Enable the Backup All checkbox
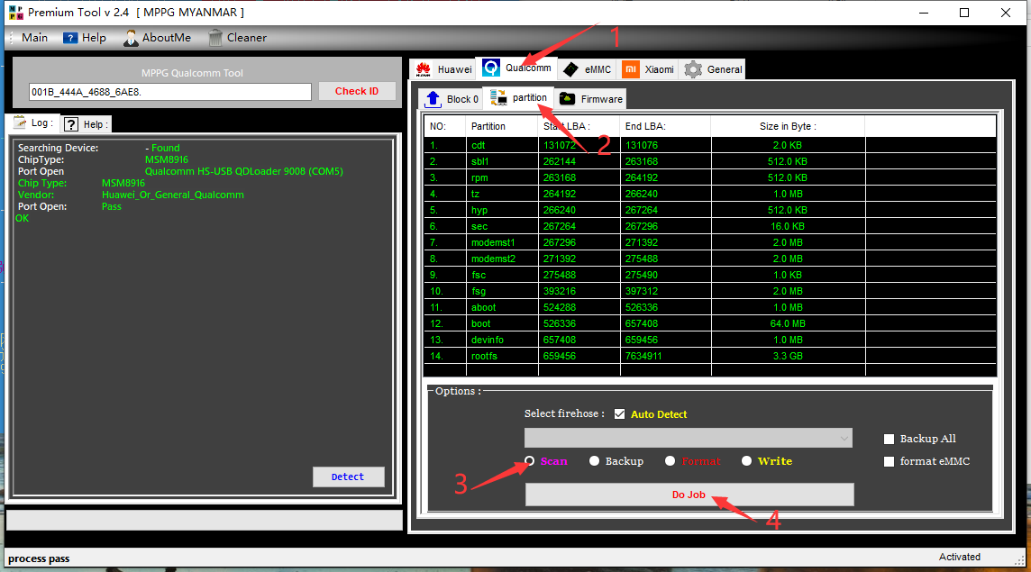This screenshot has height=572, width=1031. (x=889, y=440)
